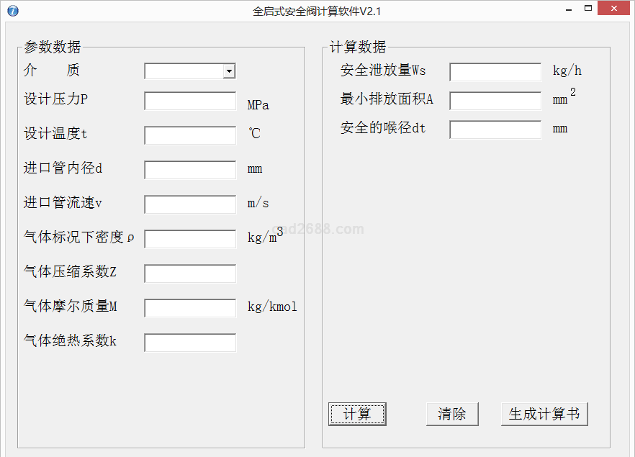
Task: Click the 进口管流速v input field
Action: click(190, 204)
